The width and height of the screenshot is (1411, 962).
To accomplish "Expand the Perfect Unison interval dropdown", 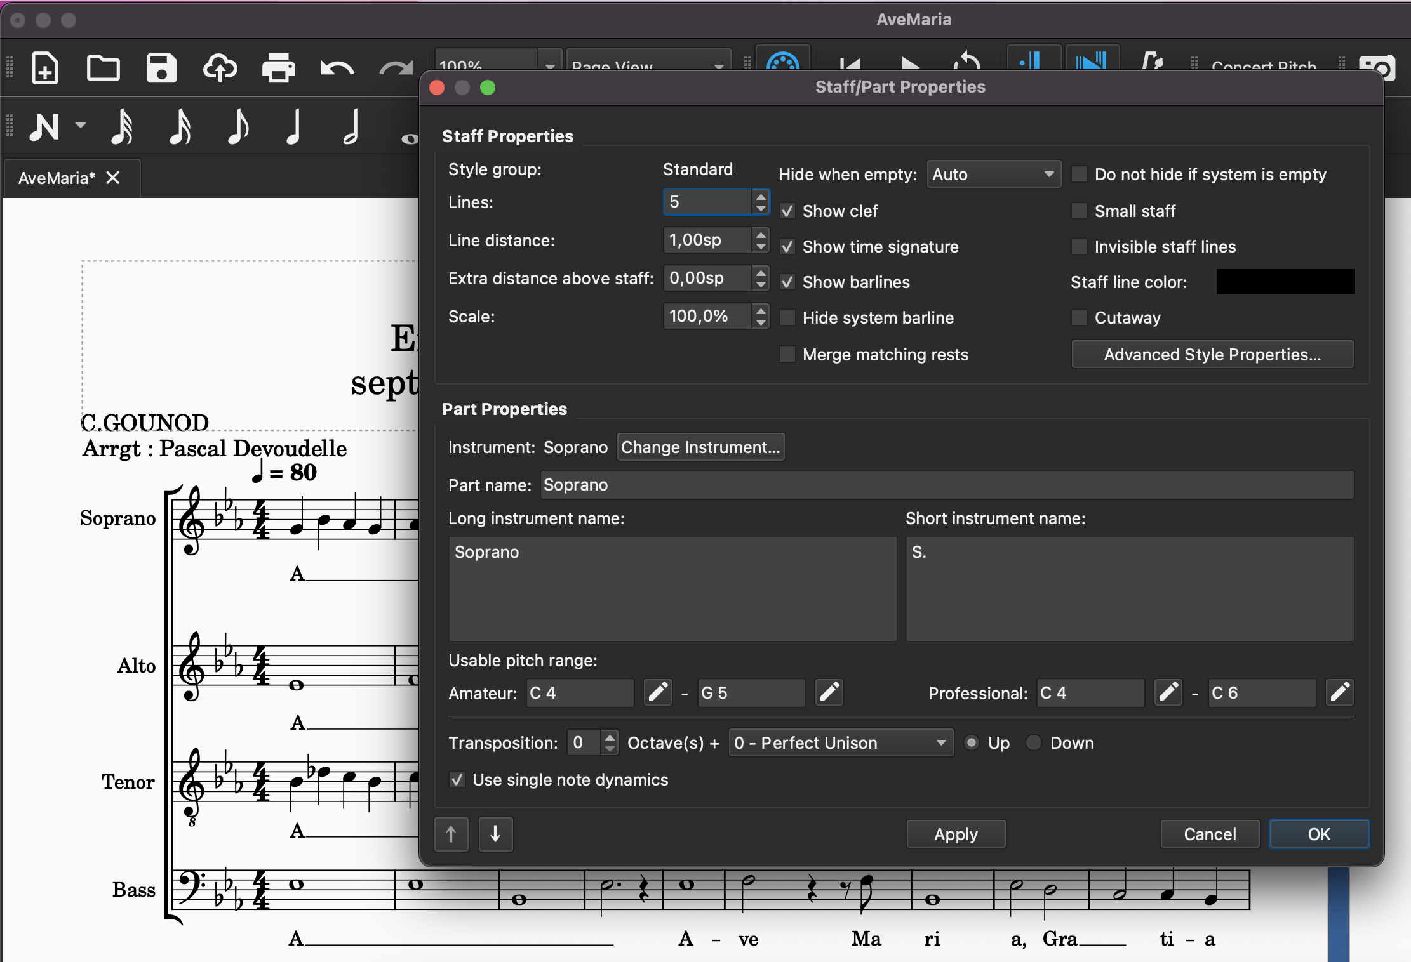I will [x=839, y=742].
